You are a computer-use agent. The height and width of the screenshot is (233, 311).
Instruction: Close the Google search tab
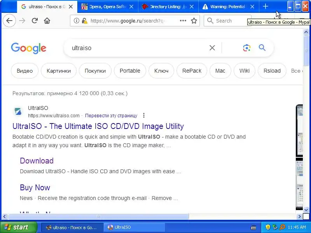[71, 7]
